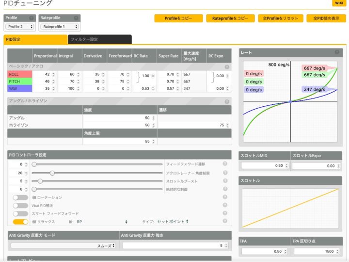Click the Profileをコピー button

pos(178,18)
